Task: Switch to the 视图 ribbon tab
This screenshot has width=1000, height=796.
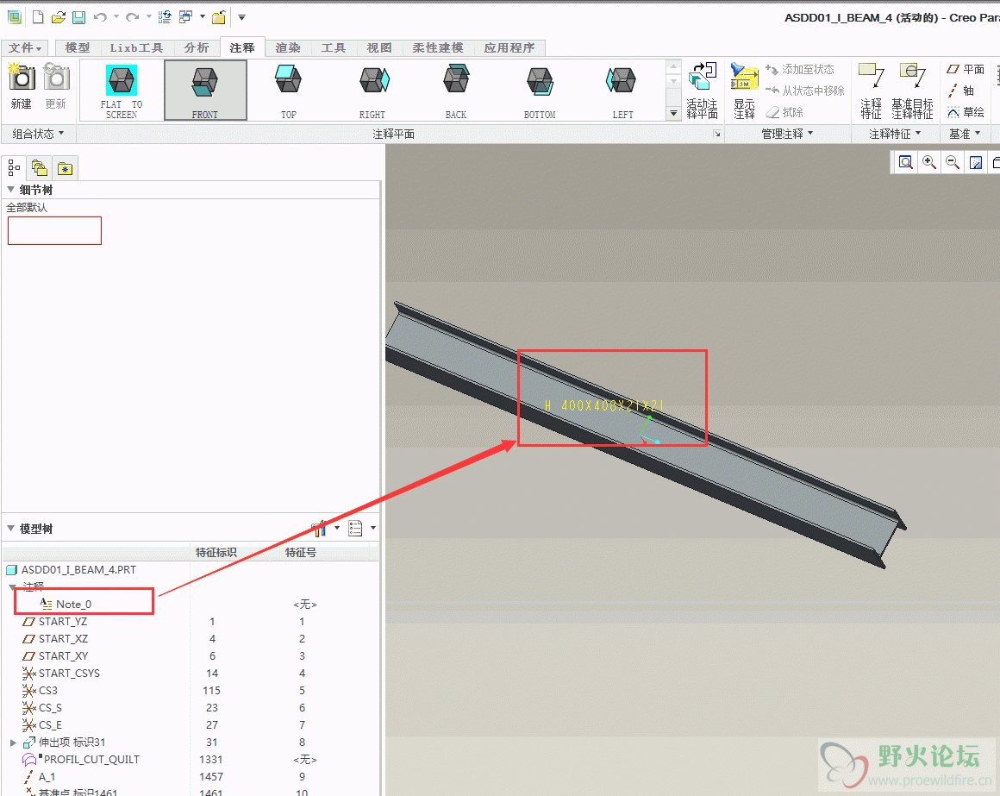Action: pyautogui.click(x=379, y=48)
